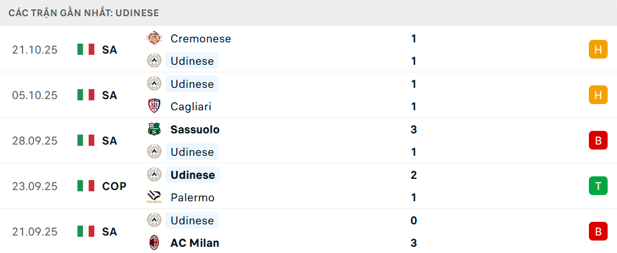Open the Cagliari team link
The width and height of the screenshot is (617, 253).
190,107
